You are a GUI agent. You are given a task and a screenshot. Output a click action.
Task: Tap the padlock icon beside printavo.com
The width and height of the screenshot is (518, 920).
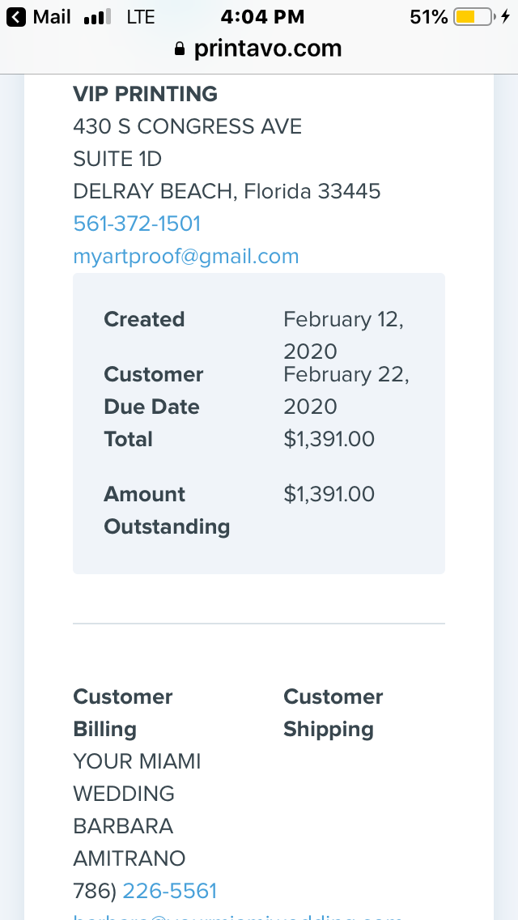(180, 48)
